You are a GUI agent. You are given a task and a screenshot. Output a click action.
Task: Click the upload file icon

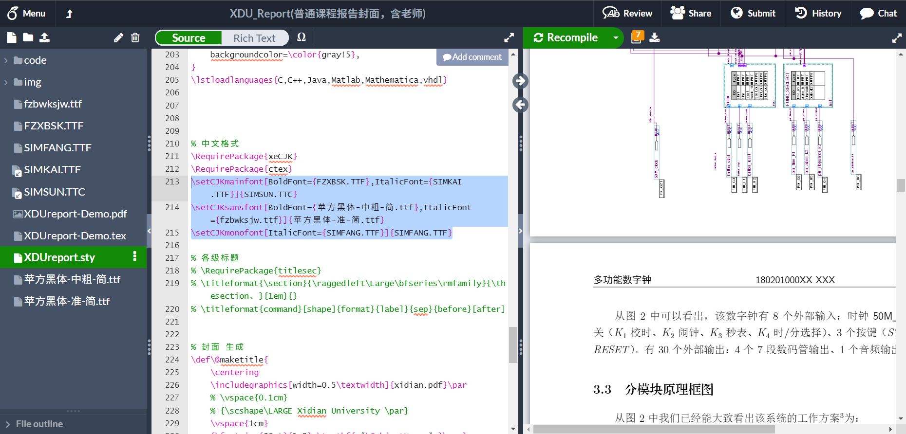click(44, 37)
